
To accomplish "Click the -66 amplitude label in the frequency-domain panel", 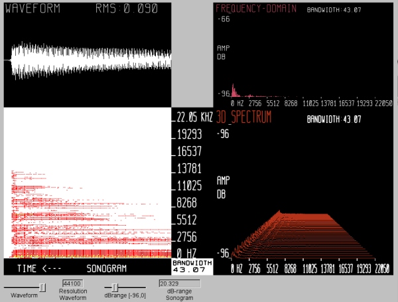I will 224,19.
